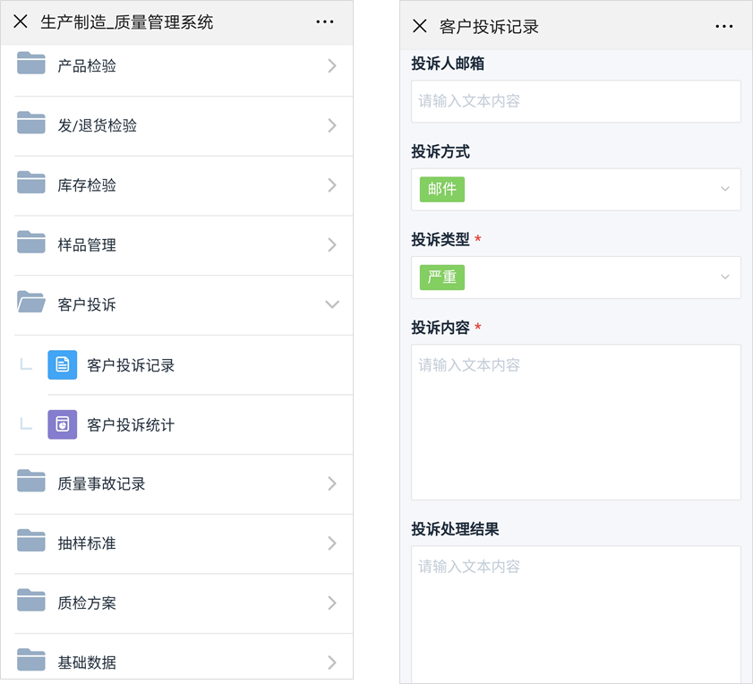Select the 库存检验 menu item

point(87,185)
